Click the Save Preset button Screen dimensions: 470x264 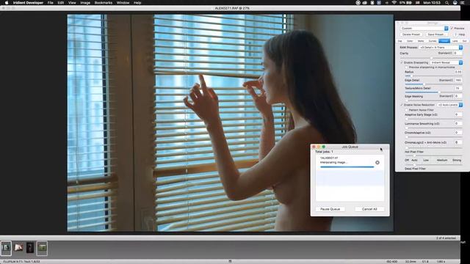click(x=435, y=34)
